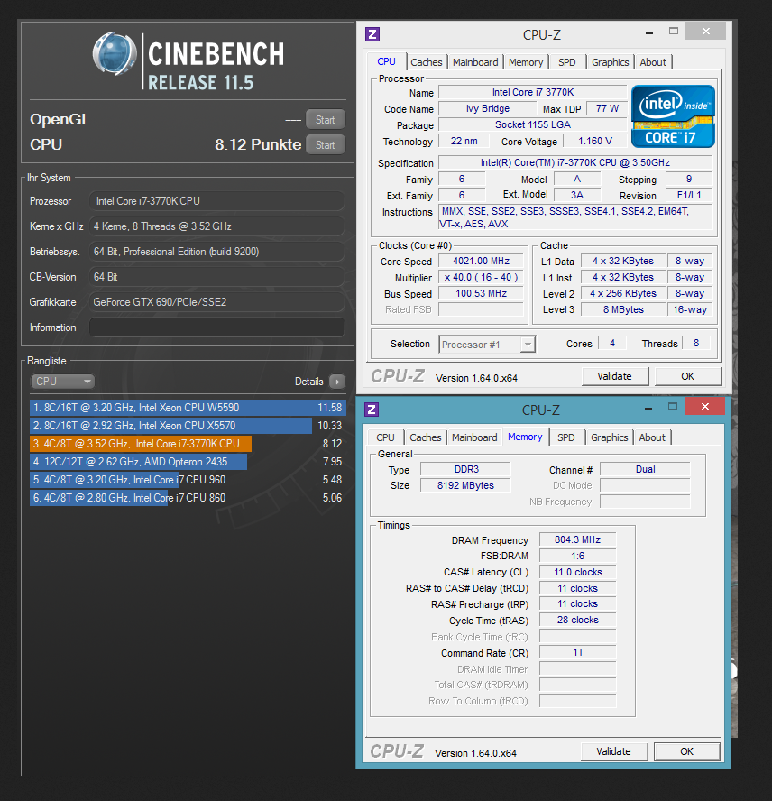Click the memory Size value 8192 MBytes
The width and height of the screenshot is (772, 801).
[465, 485]
